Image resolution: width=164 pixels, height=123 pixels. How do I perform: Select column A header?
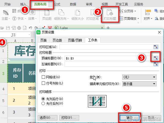pos(15,40)
